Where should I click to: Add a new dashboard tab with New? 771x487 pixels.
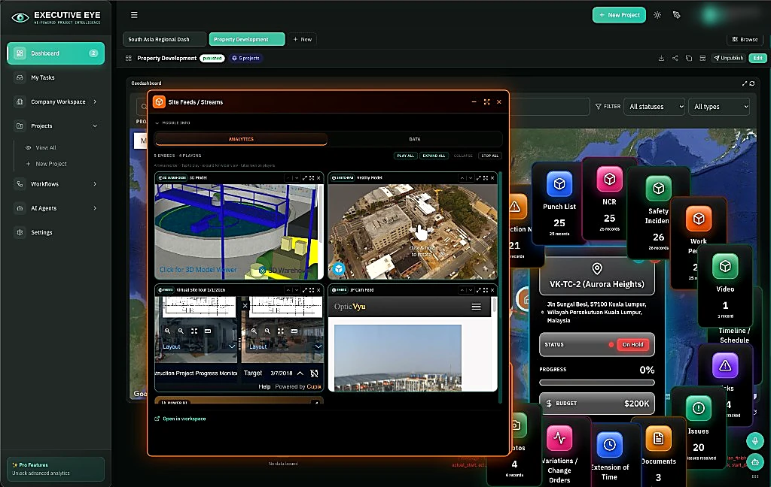(x=303, y=39)
